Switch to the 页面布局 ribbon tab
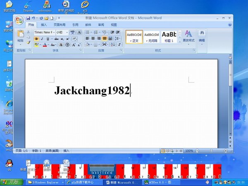Screen dimensions: 248x186 tap(60, 25)
